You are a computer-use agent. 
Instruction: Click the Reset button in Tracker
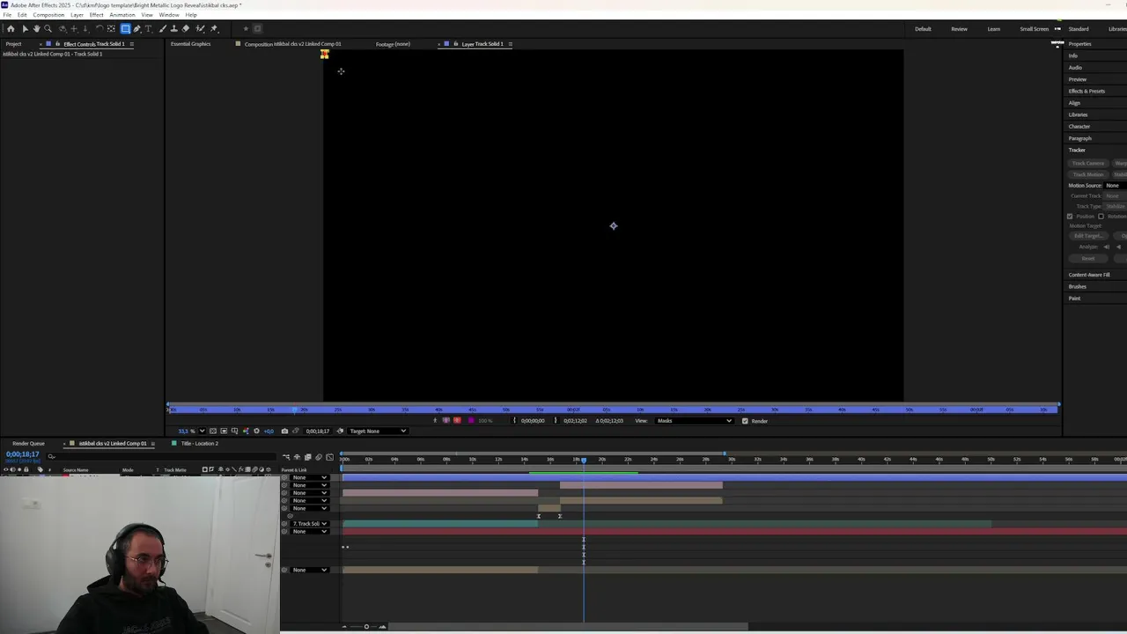(1088, 258)
